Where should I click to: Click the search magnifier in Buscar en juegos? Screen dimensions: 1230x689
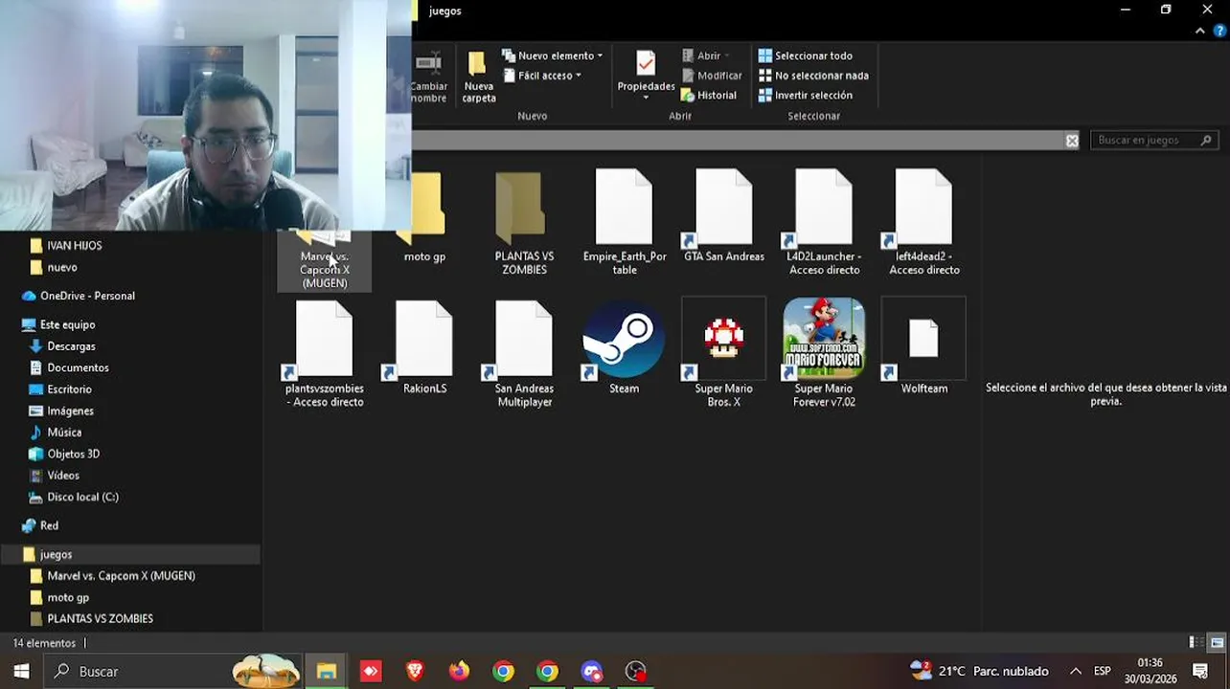tap(1206, 140)
